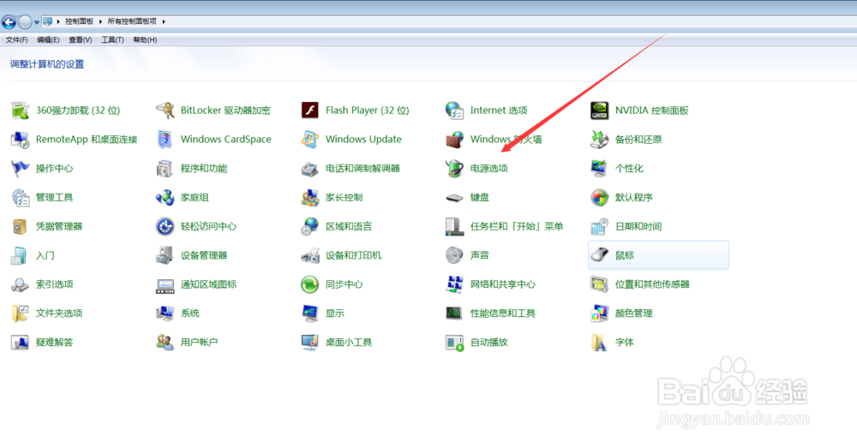Open 备份和还原 icon
Image resolution: width=857 pixels, height=448 pixels.
(600, 140)
